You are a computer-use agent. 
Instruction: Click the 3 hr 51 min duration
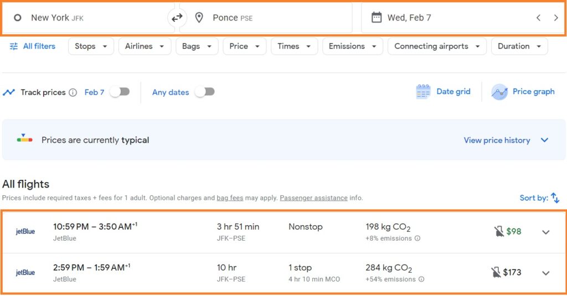pyautogui.click(x=238, y=227)
